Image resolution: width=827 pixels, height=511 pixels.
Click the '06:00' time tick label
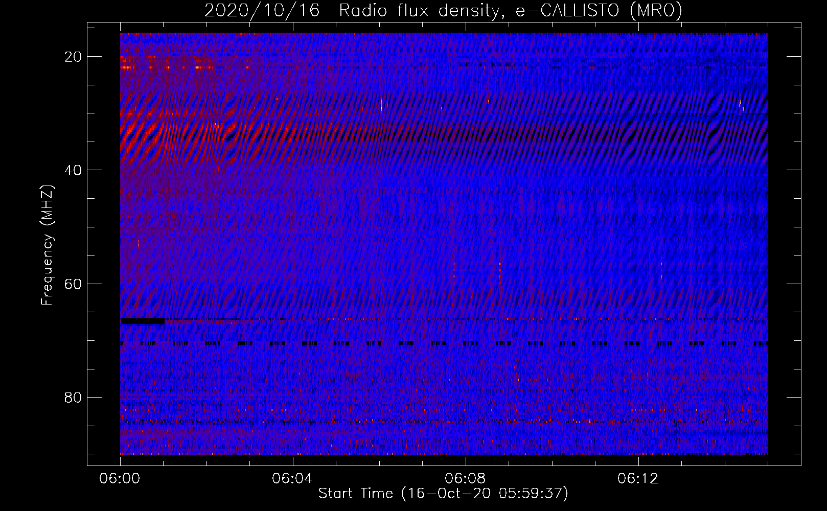(x=120, y=479)
